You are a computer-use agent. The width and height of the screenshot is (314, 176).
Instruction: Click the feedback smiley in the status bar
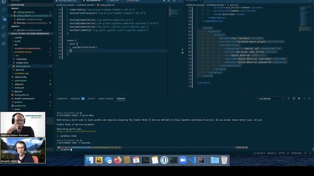tap(305, 153)
